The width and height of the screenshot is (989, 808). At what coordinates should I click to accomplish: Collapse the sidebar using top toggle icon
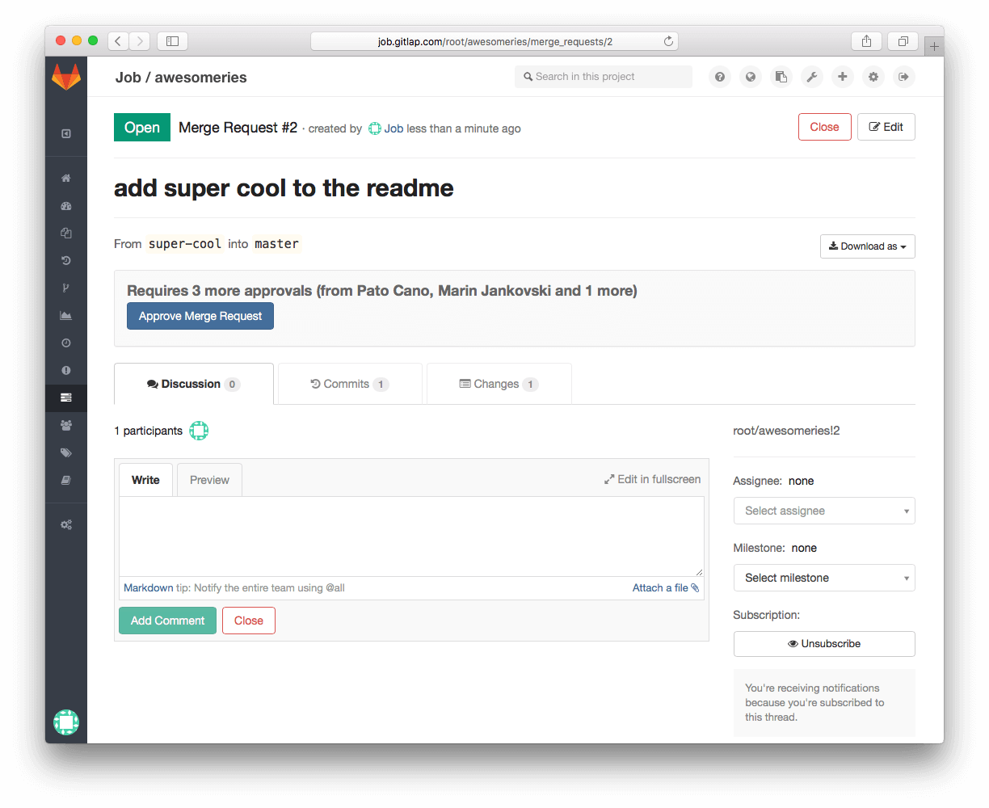[66, 134]
